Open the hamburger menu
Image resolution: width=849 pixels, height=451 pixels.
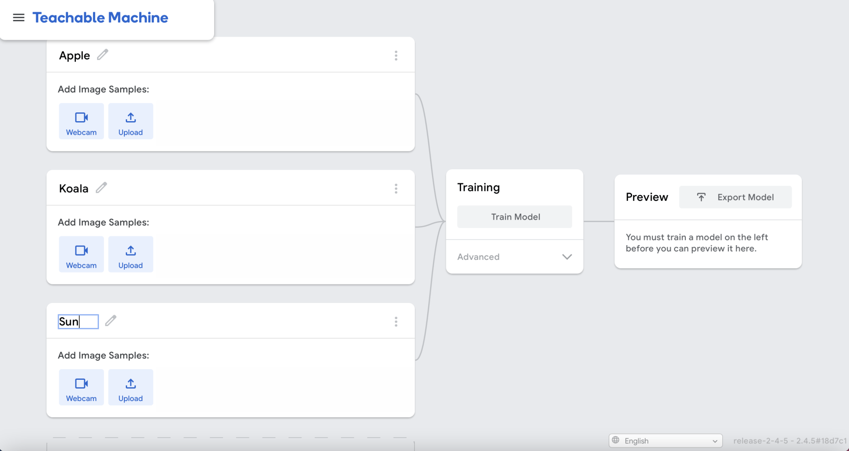(x=18, y=18)
